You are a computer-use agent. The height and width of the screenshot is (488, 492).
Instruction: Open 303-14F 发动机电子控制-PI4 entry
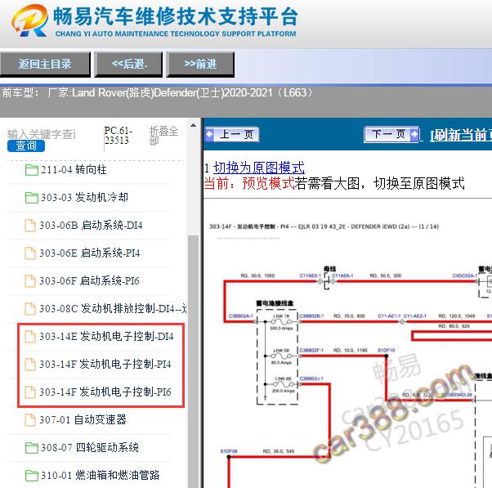(x=105, y=364)
